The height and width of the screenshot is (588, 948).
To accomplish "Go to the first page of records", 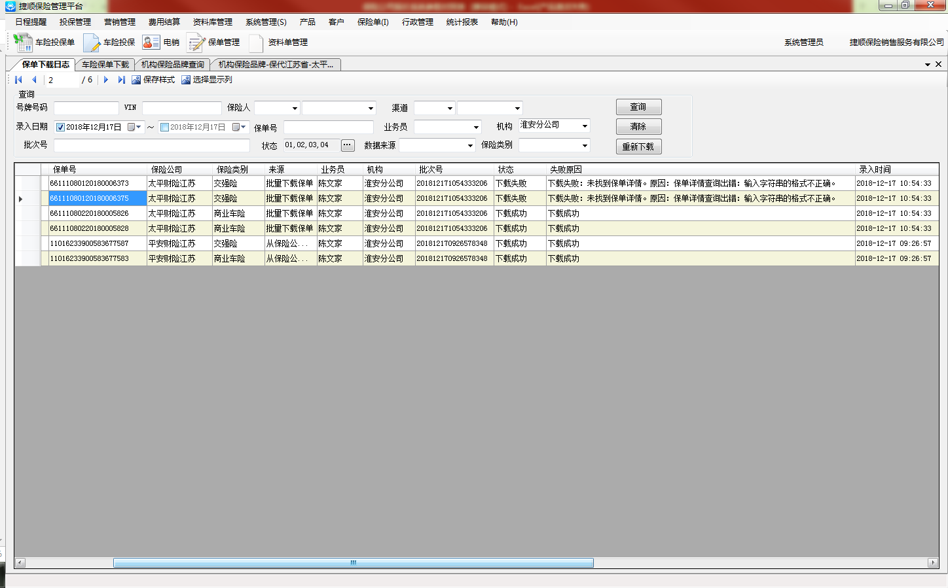I will (18, 80).
